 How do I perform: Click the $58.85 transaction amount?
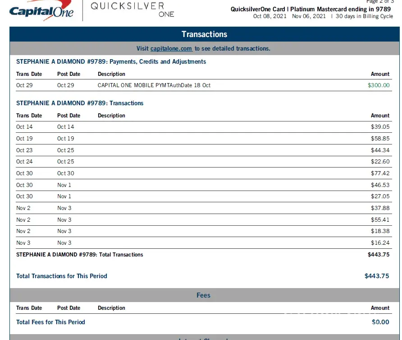(x=380, y=139)
